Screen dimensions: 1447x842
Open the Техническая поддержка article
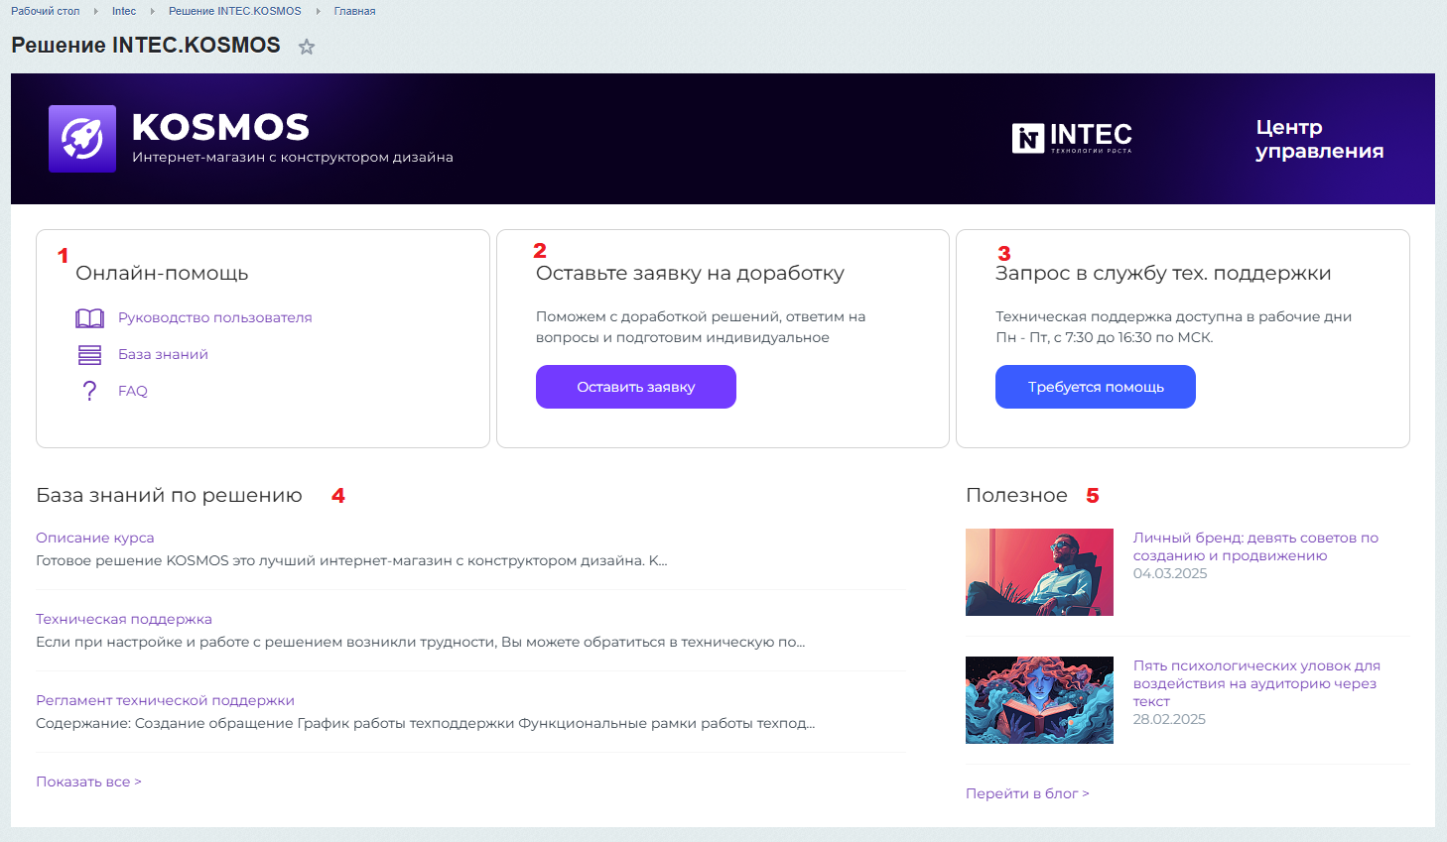(124, 619)
